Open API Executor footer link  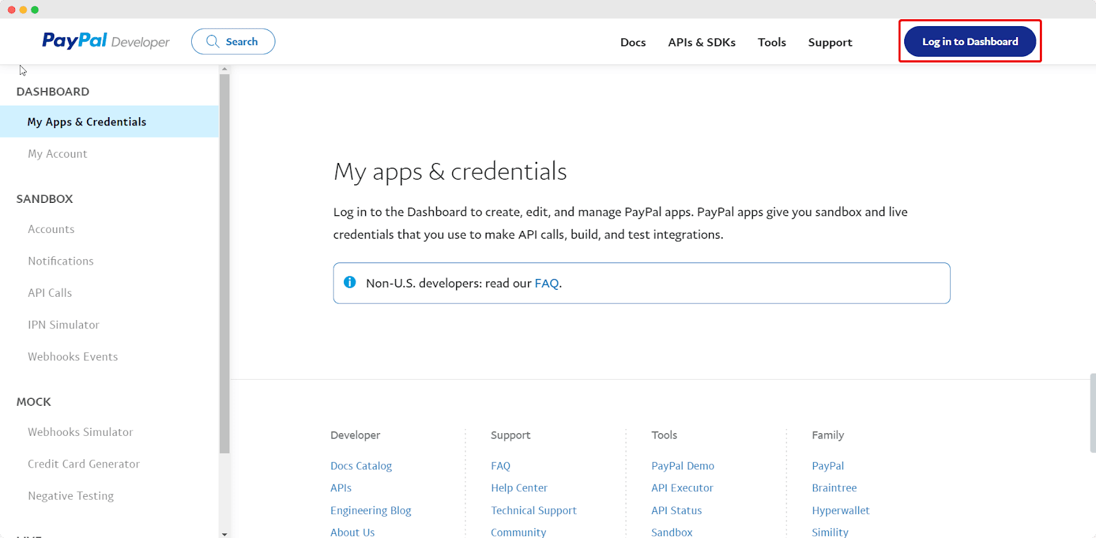[x=682, y=488]
